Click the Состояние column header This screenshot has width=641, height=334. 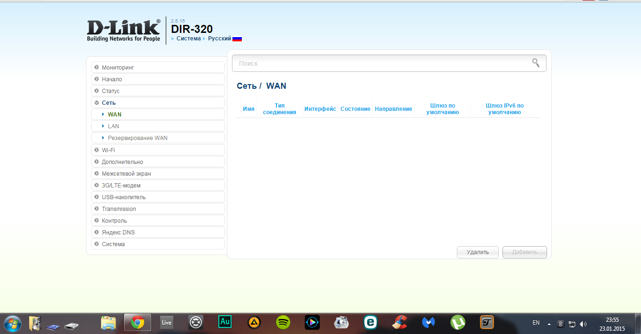355,109
